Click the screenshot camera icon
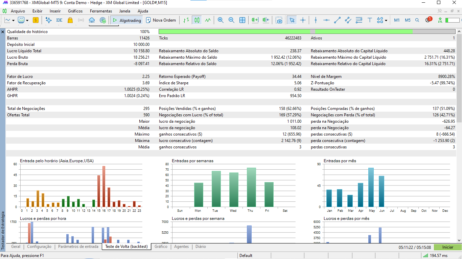Screen dimensions: 462x259 pos(279,20)
